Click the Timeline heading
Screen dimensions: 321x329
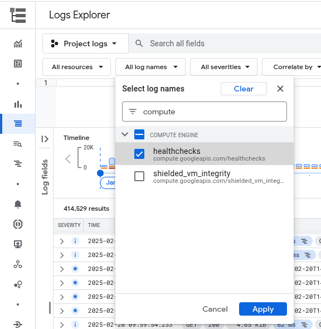click(76, 138)
